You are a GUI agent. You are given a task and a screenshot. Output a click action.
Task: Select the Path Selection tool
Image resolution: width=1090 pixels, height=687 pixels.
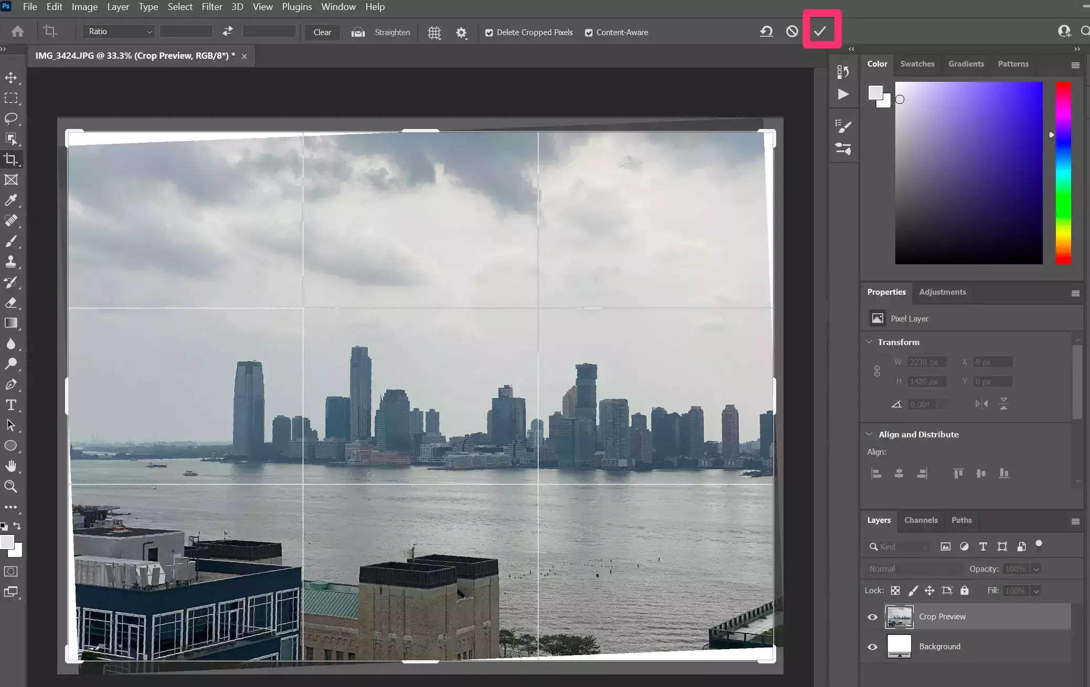coord(10,425)
